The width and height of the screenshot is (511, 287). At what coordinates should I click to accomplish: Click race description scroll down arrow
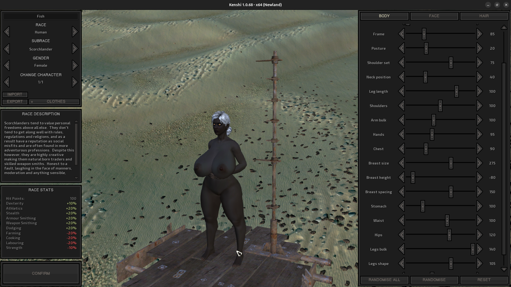pos(76,178)
